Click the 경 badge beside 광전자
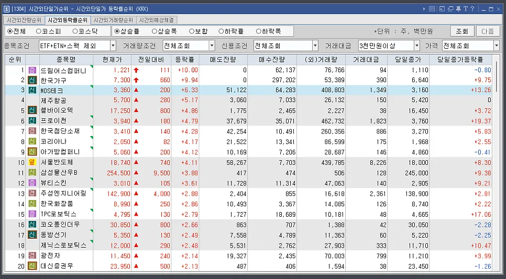This screenshot has height=279, width=506. tap(32, 256)
